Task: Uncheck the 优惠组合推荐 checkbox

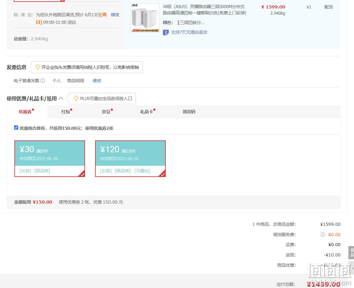Action: click(16, 128)
